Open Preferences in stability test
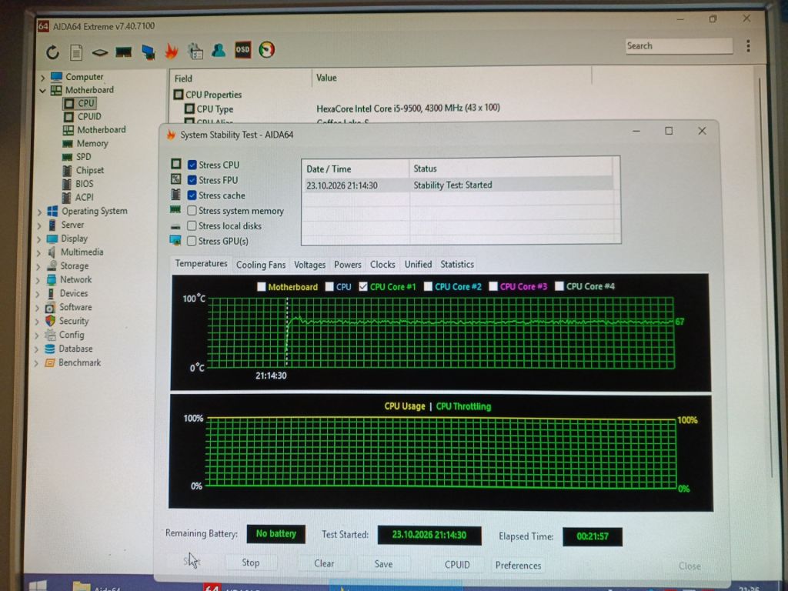 click(518, 566)
